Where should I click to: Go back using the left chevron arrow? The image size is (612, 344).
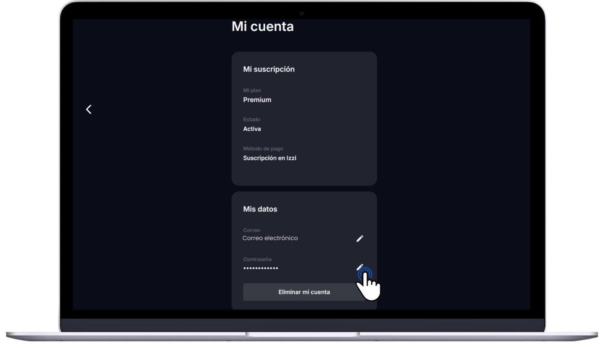(x=89, y=109)
